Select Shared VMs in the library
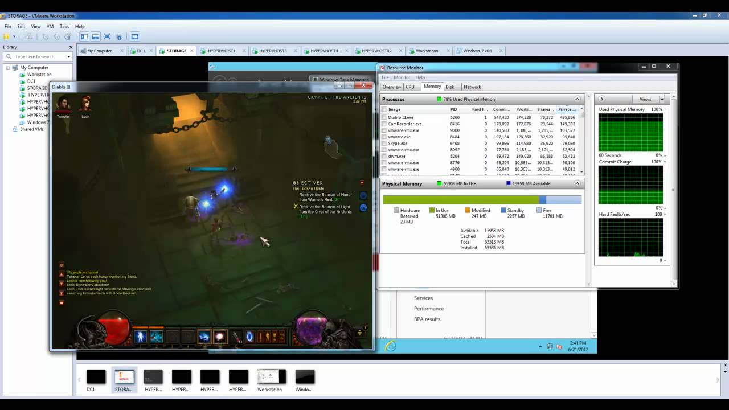This screenshot has width=729, height=410. pos(32,129)
